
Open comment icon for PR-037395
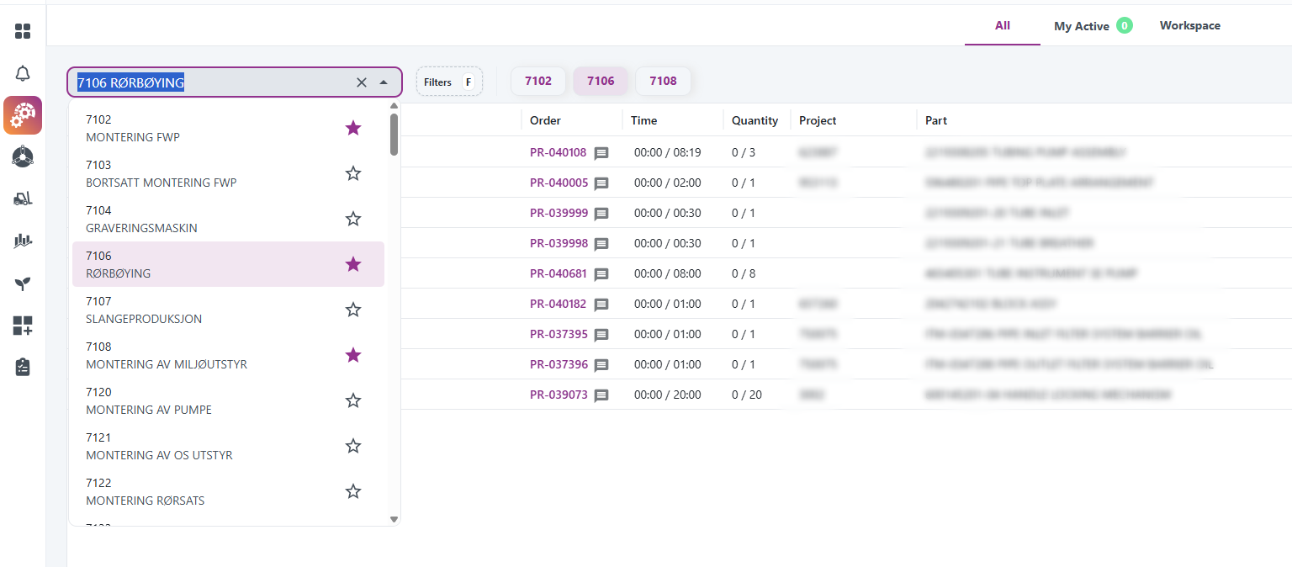pos(601,335)
